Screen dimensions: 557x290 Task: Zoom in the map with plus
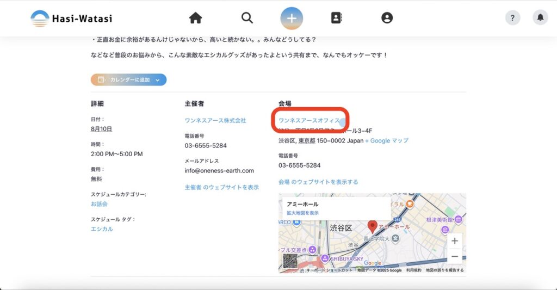pyautogui.click(x=455, y=241)
